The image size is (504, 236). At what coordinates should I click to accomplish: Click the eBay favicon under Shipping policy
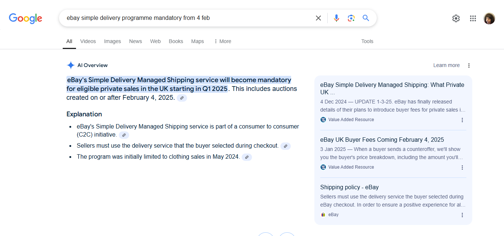click(x=323, y=215)
